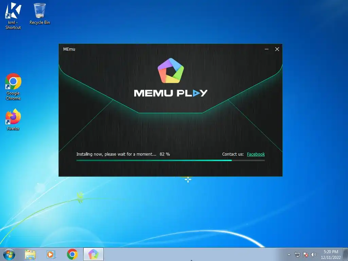Click the MEMU PLAY wordmark
Image resolution: width=348 pixels, height=261 pixels.
click(171, 93)
